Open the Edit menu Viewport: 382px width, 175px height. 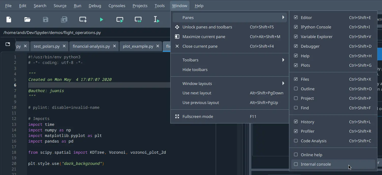pos(23,6)
